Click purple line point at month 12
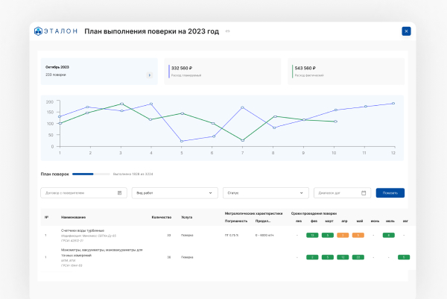The height and width of the screenshot is (299, 447). (393, 104)
